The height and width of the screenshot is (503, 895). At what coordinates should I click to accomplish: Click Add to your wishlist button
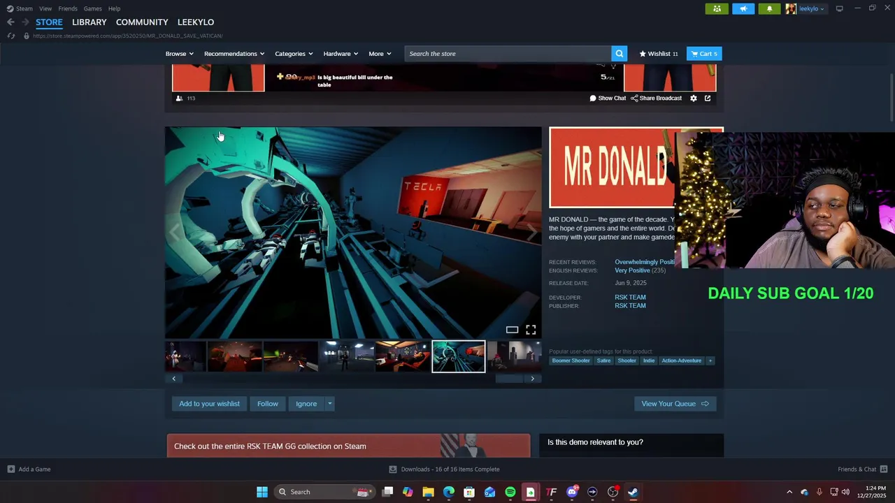coord(209,404)
